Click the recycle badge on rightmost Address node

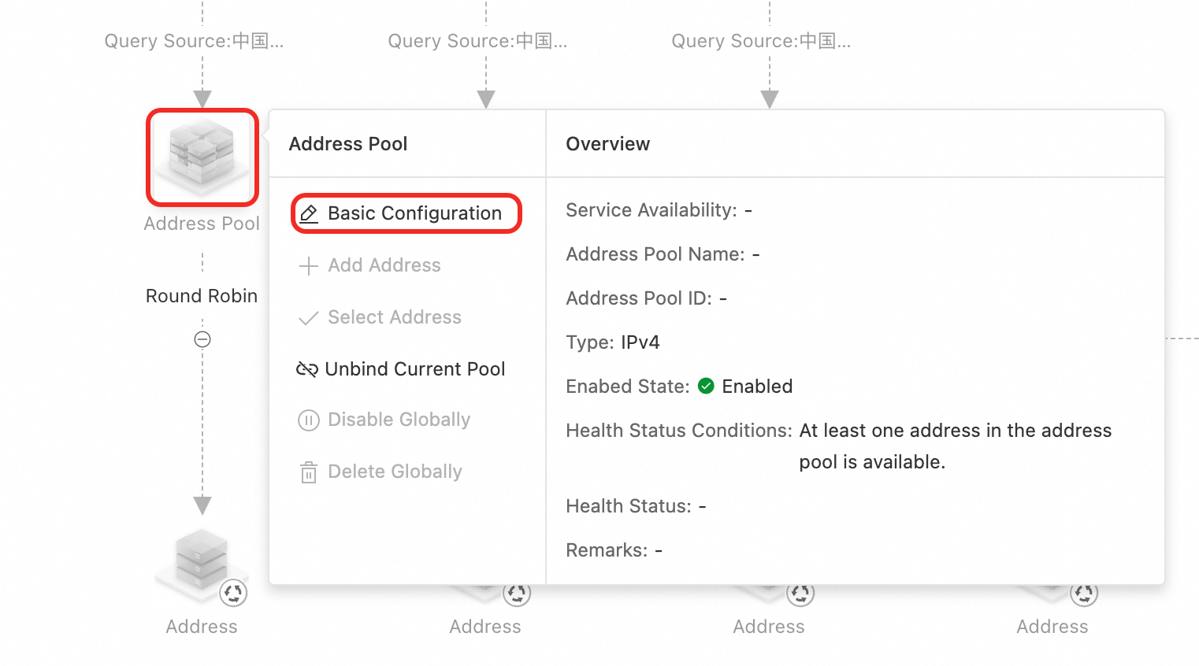1084,594
